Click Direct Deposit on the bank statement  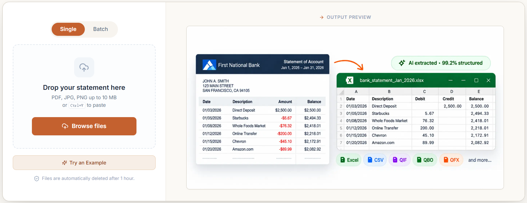(x=244, y=110)
